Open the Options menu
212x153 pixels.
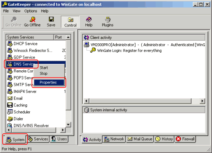[x=31, y=11]
